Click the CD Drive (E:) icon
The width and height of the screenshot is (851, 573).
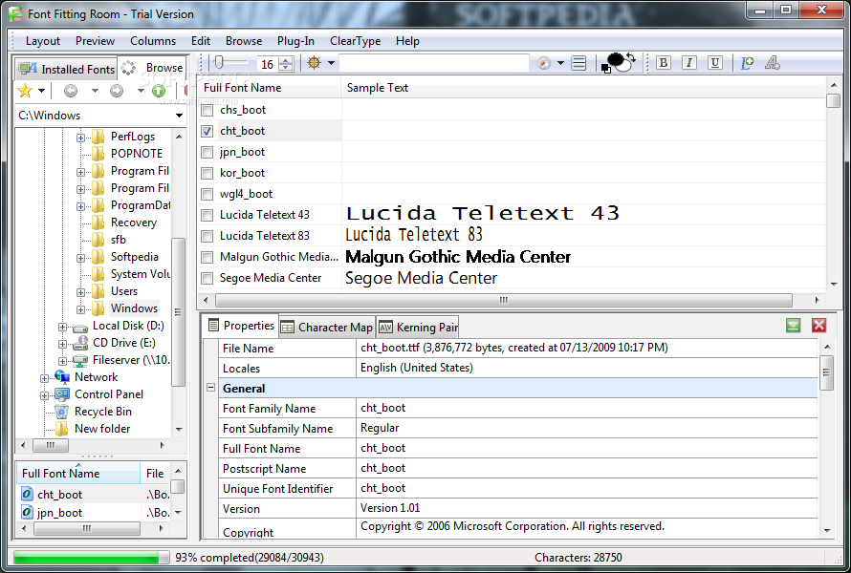click(x=80, y=343)
